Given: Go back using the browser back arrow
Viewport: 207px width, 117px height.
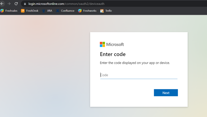Looking at the screenshot, I should [2, 4].
